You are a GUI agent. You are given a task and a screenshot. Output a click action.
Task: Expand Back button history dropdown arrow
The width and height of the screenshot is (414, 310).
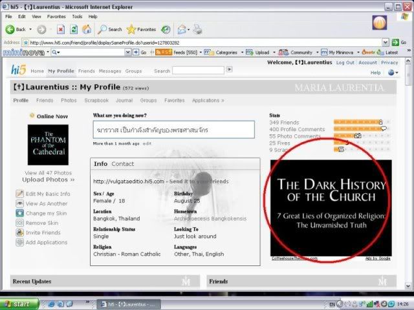(x=30, y=29)
